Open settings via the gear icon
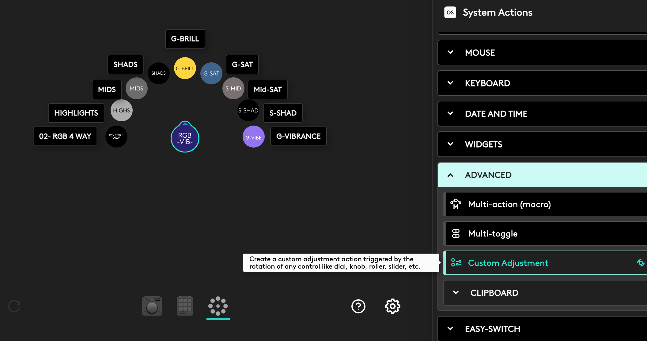 tap(392, 306)
